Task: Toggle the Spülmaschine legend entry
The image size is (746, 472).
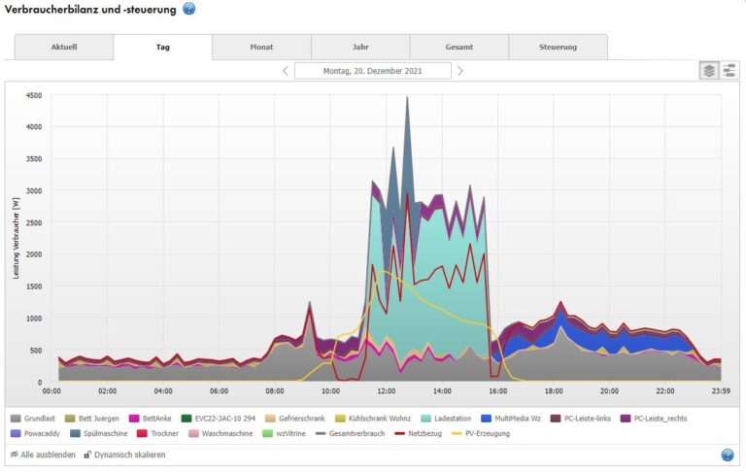Action: [102, 434]
